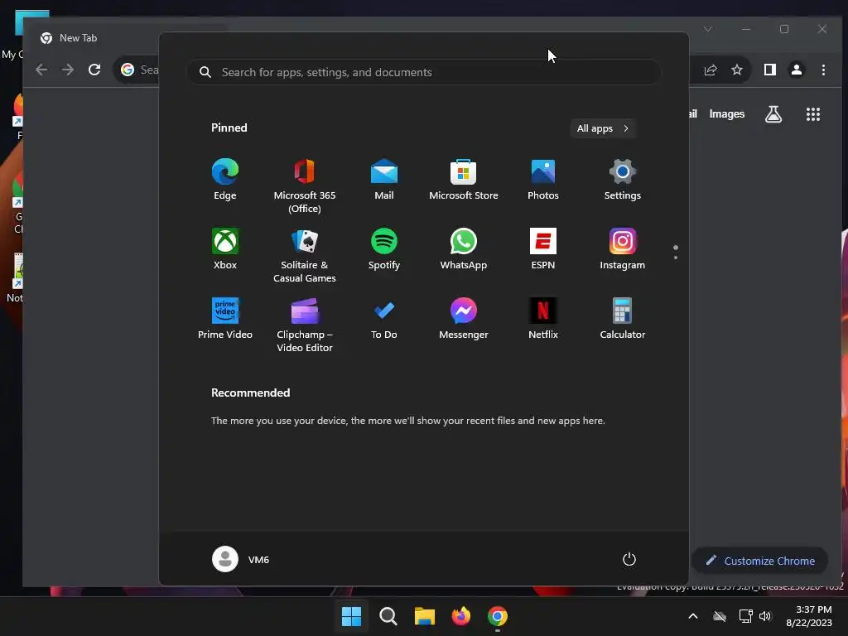This screenshot has height=636, width=848.
Task: Bookmark this tab with the star icon
Action: click(736, 70)
